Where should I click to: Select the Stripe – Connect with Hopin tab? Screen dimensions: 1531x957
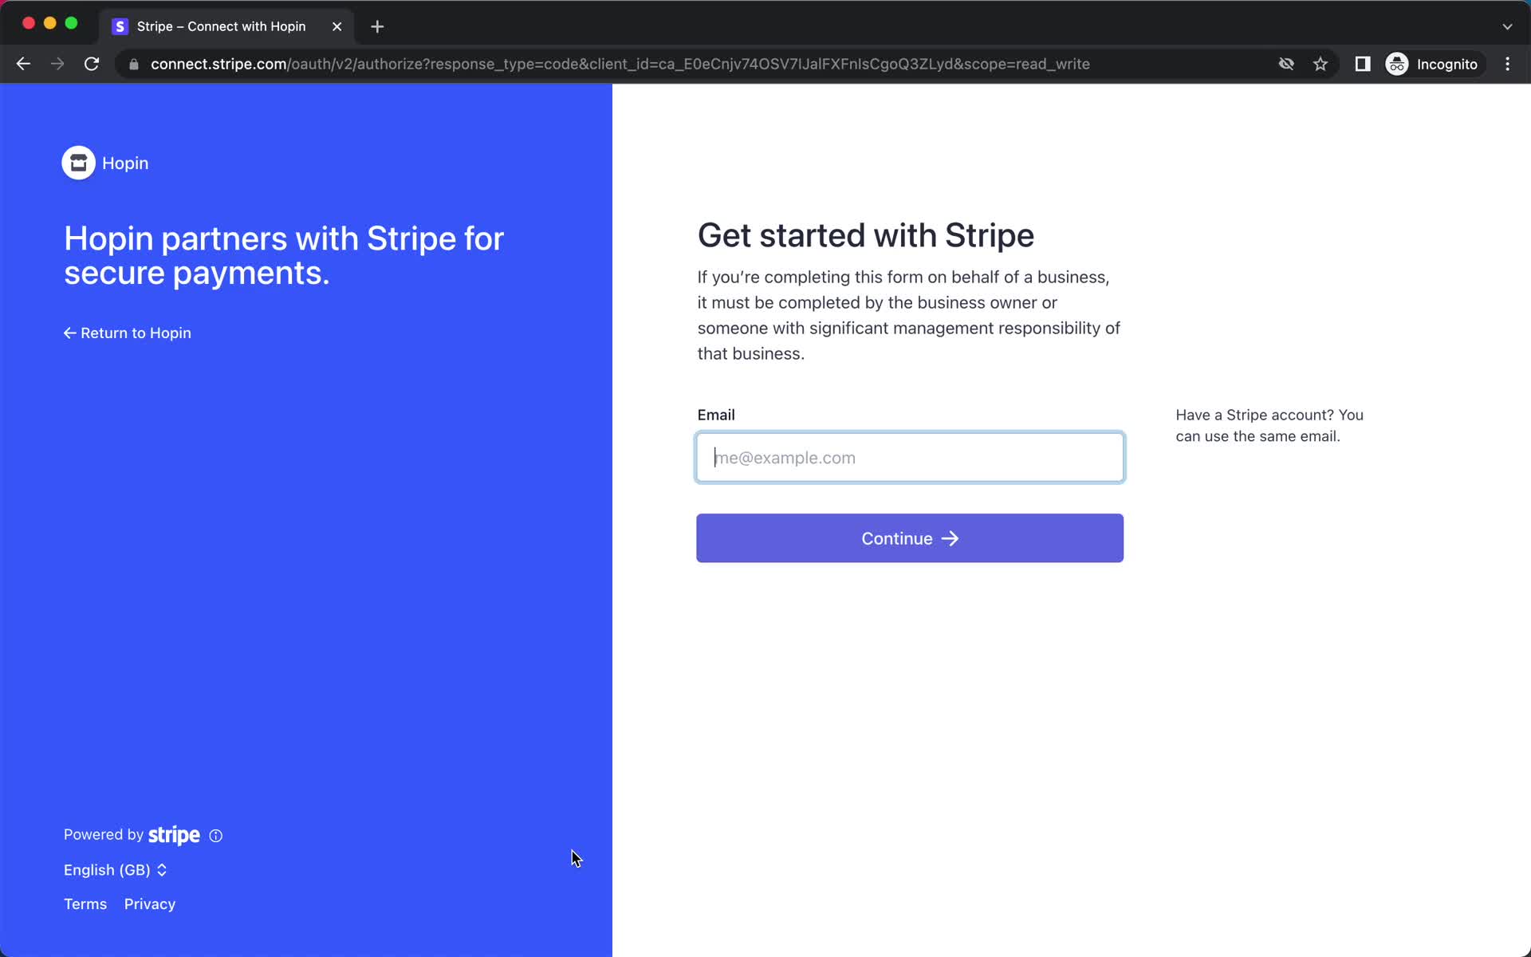click(x=227, y=26)
